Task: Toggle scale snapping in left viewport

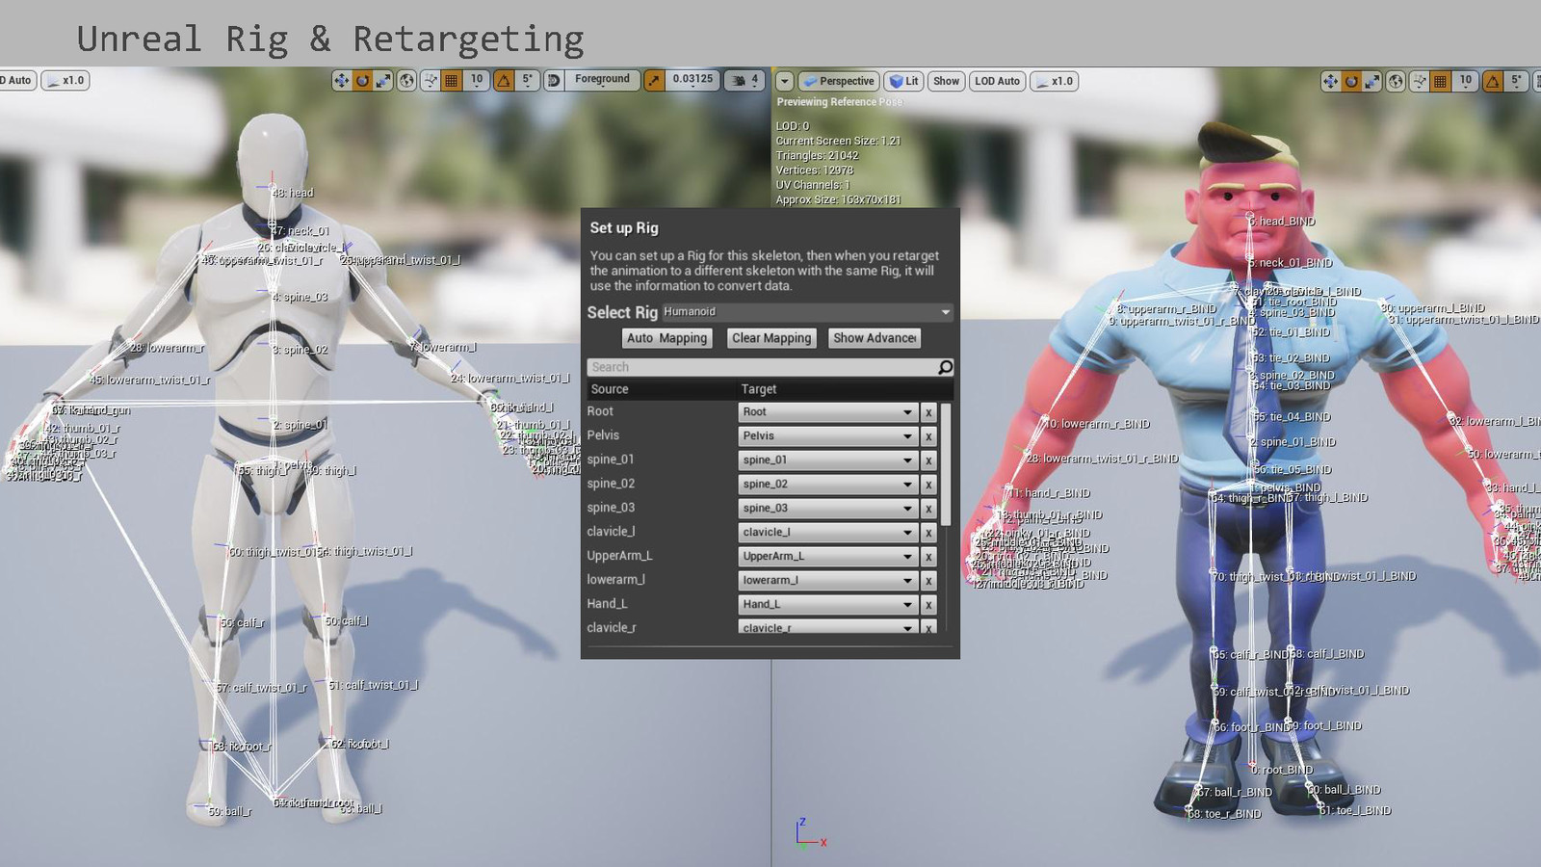Action: point(655,81)
